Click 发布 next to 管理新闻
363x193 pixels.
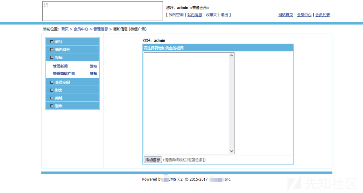(x=93, y=66)
